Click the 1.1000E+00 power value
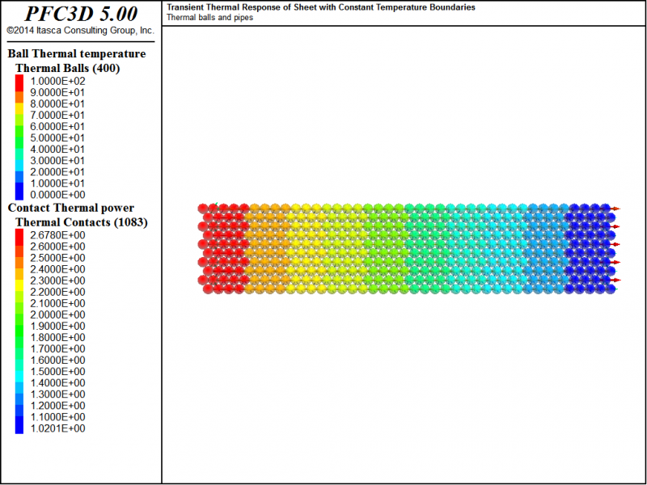 57,416
